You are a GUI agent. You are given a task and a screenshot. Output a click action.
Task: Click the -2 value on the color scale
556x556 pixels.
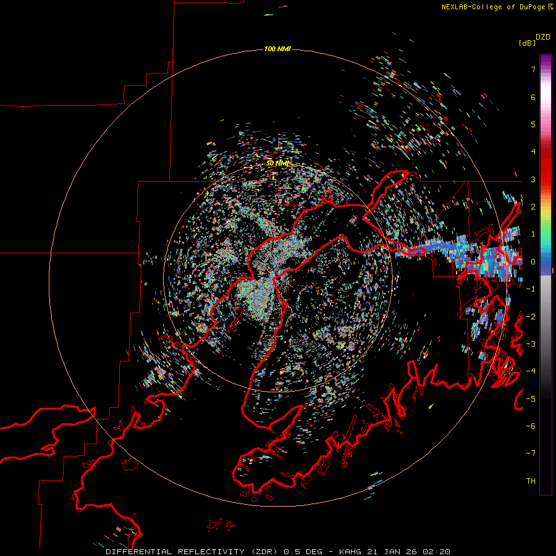pyautogui.click(x=531, y=317)
